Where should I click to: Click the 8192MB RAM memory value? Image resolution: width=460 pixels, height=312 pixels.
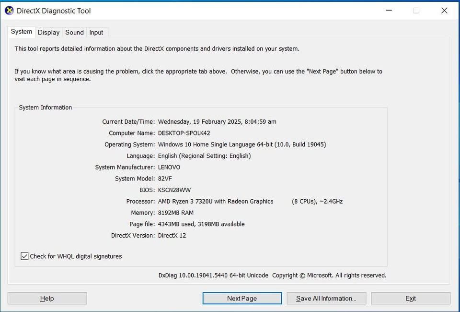click(176, 213)
